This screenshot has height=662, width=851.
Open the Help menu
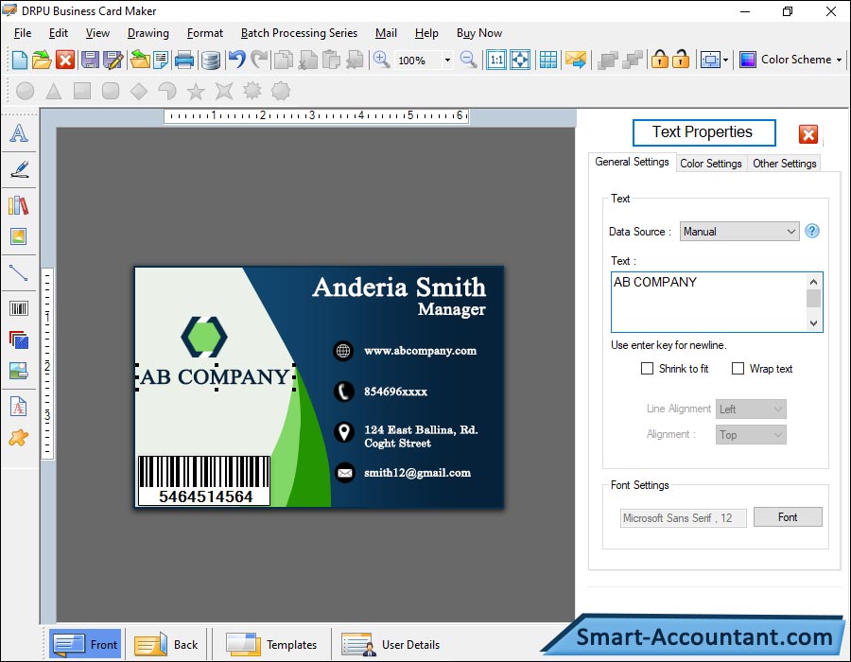[426, 33]
